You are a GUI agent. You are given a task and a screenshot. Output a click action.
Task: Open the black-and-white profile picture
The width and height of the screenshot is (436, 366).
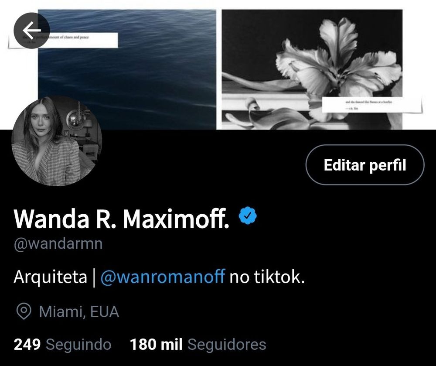point(57,141)
